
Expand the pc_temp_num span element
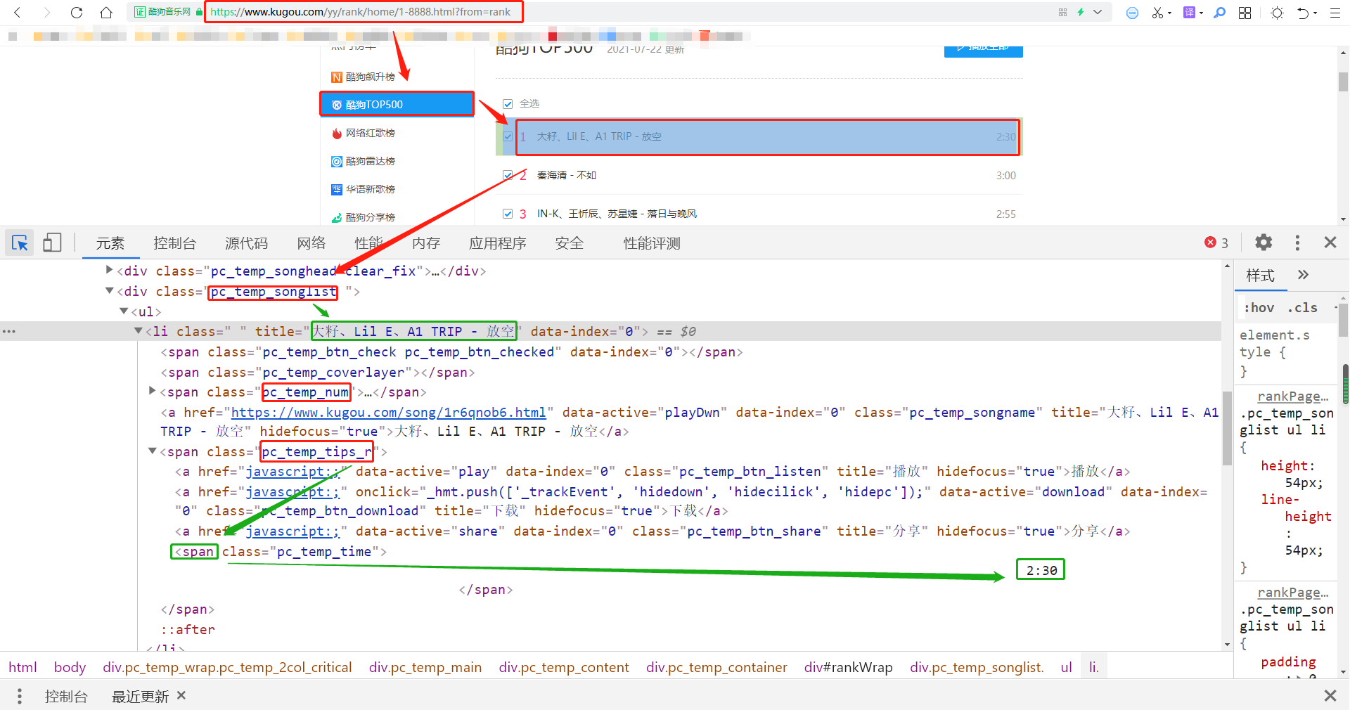152,392
